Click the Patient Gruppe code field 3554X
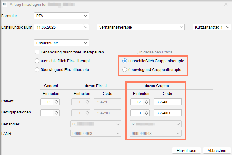 click(x=168, y=102)
